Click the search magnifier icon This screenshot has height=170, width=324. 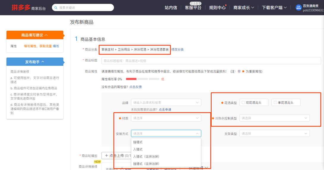coord(56,8)
